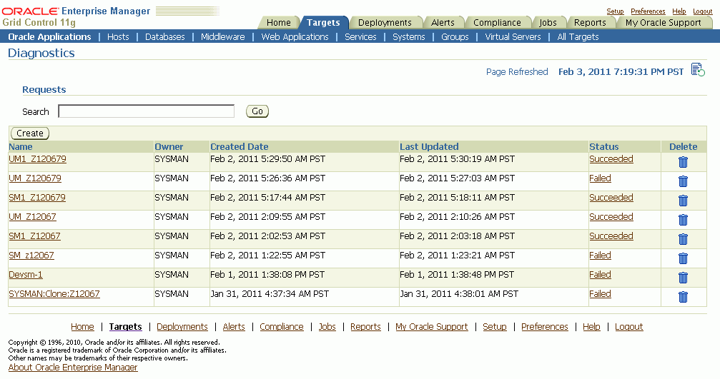Delete the SM1_Z12067 request via trash icon
Image resolution: width=720 pixels, height=379 pixels.
pyautogui.click(x=684, y=239)
